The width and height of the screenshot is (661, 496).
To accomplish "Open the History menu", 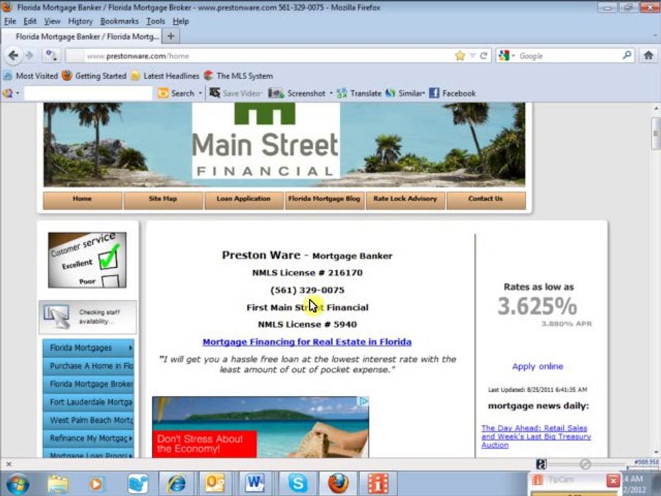I will (x=80, y=21).
